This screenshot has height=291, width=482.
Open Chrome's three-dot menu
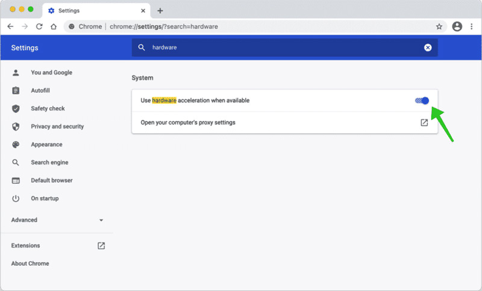(x=471, y=27)
